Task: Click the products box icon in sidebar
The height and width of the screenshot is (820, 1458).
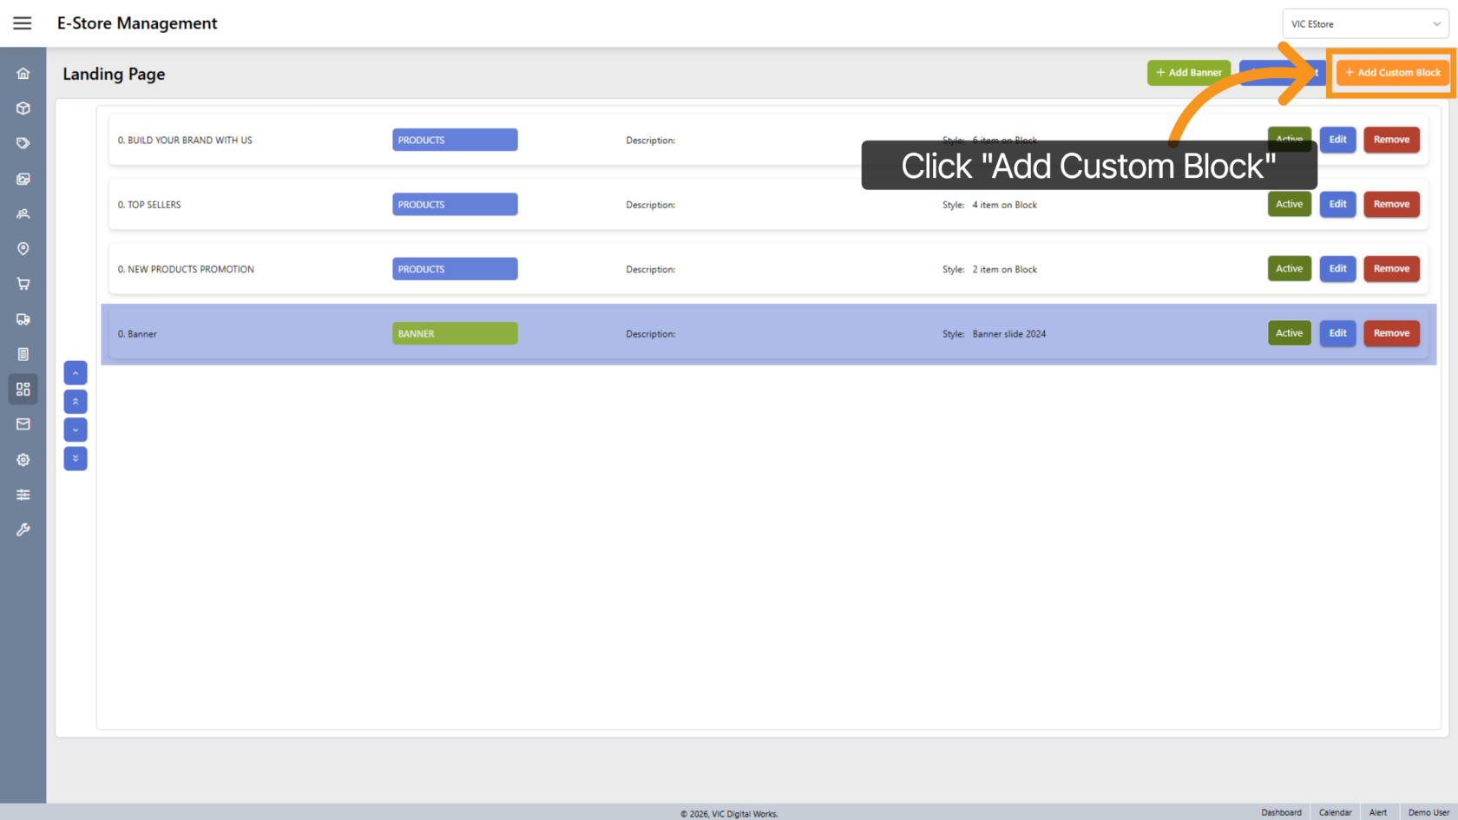Action: pos(23,108)
